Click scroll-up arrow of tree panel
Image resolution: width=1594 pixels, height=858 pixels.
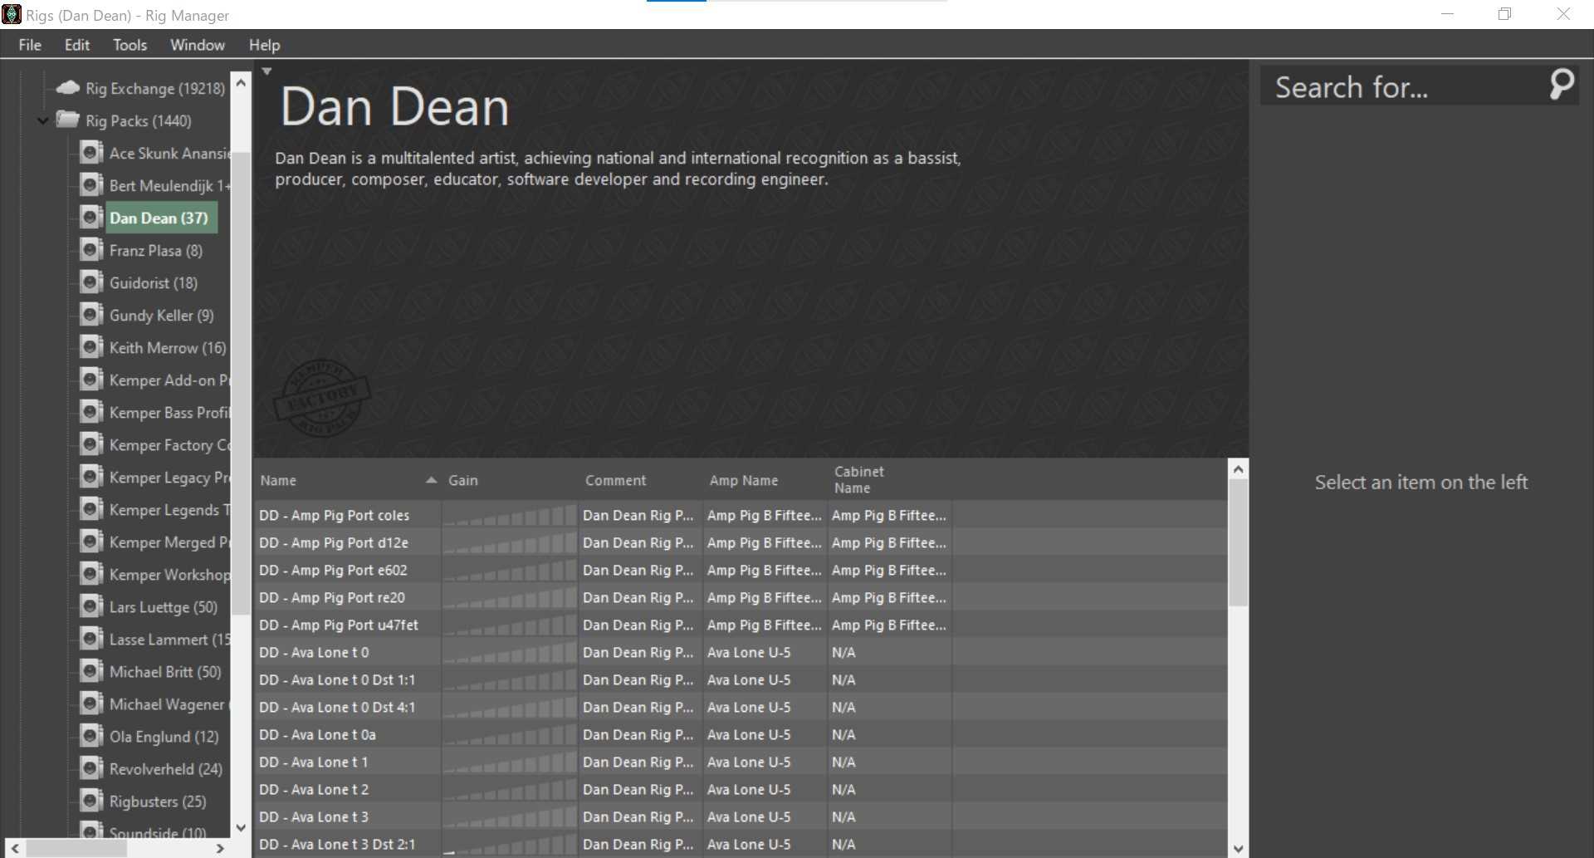[241, 82]
